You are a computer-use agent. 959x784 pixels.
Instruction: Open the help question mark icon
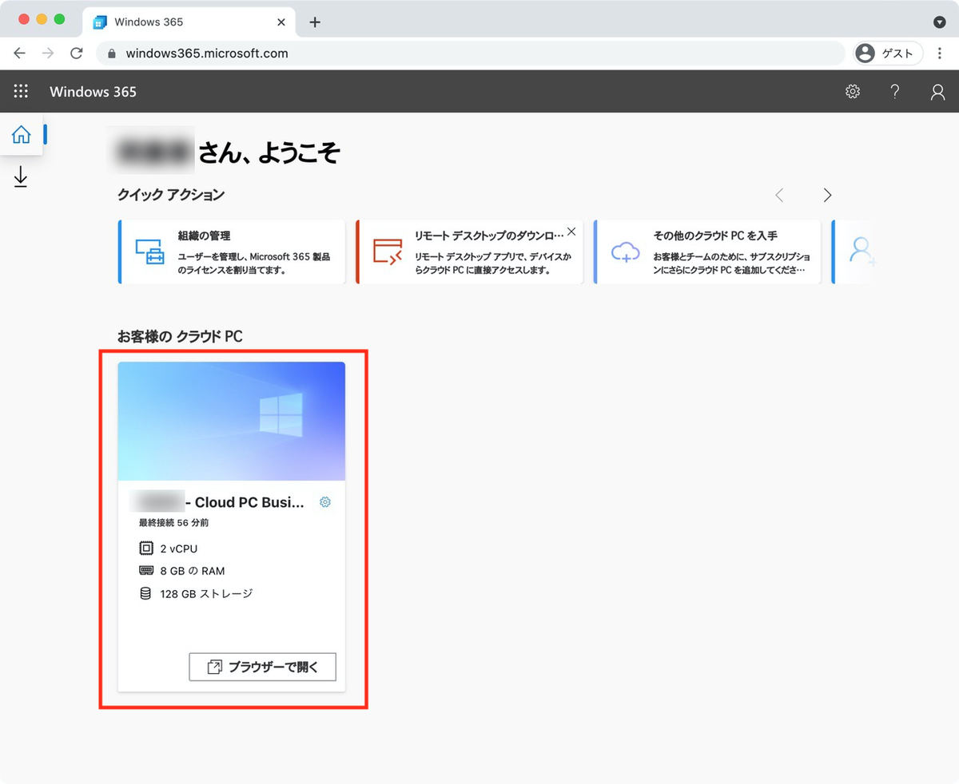pos(895,92)
